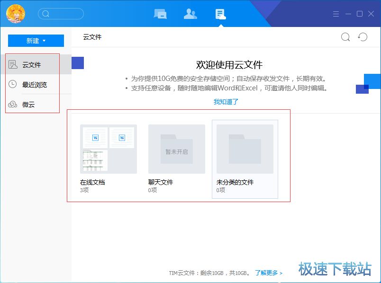
Task: Open the user profile avatar
Action: (15, 14)
